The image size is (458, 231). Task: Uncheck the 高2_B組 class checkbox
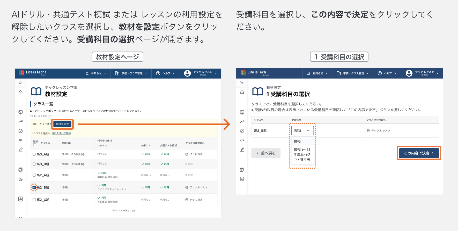[34, 187]
